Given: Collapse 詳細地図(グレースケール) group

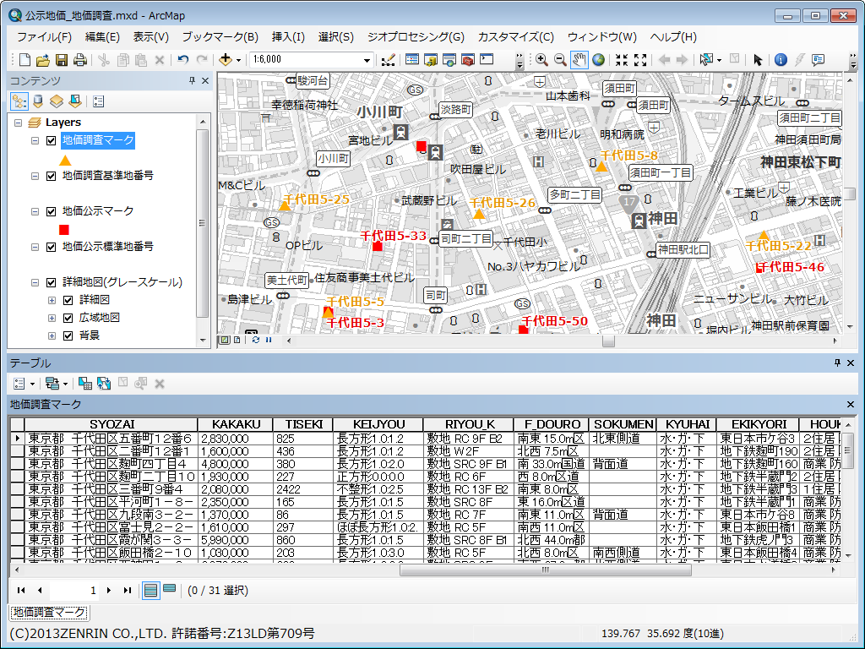Looking at the screenshot, I should pyautogui.click(x=35, y=282).
